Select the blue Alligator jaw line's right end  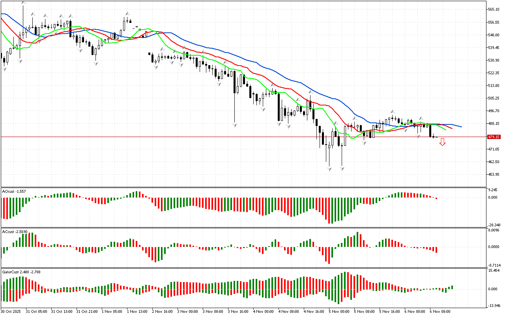tap(461, 127)
